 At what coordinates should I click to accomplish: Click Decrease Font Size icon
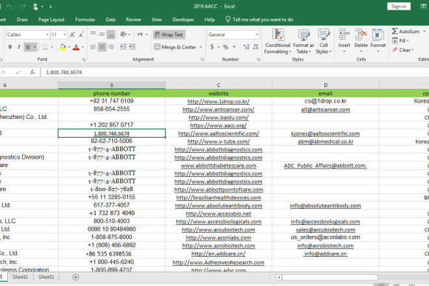point(81,34)
